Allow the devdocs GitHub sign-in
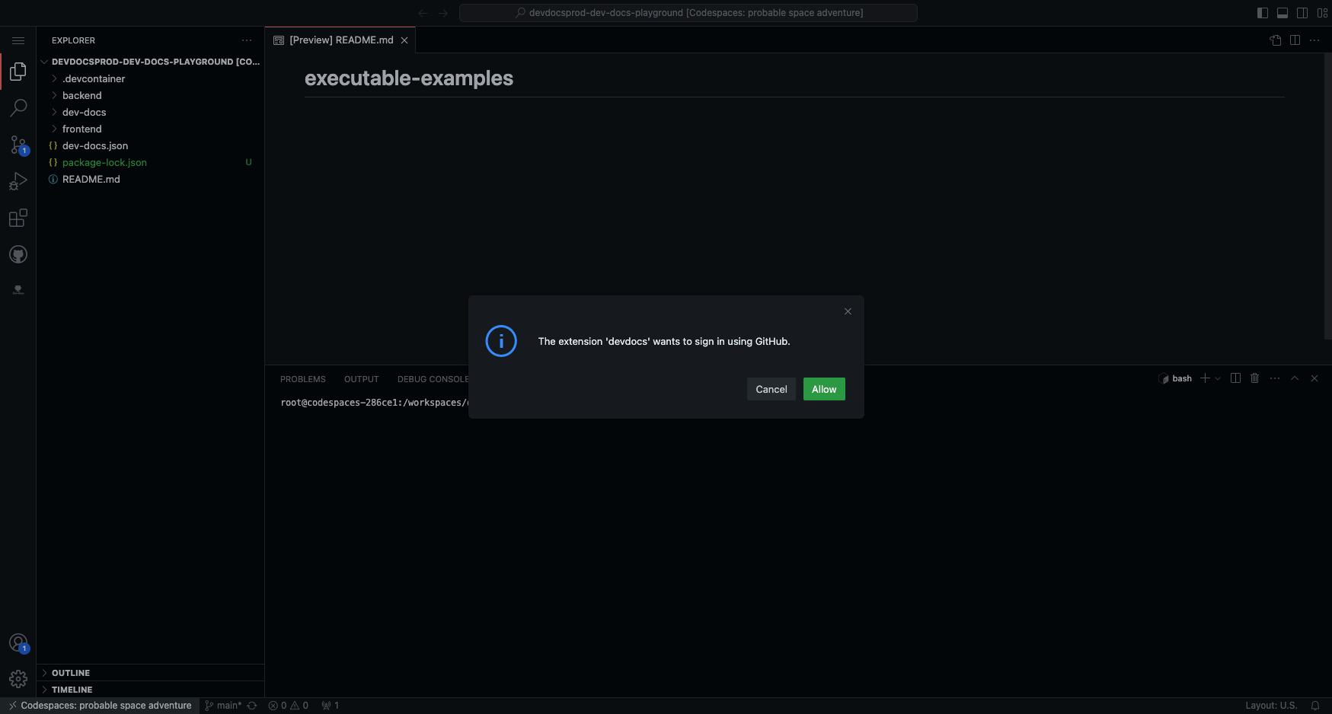Screen dimensions: 1332x714 824,389
